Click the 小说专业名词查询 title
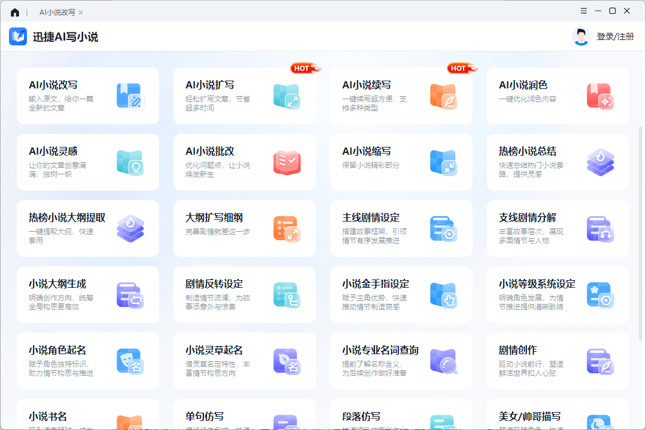The image size is (646, 430). click(x=380, y=350)
